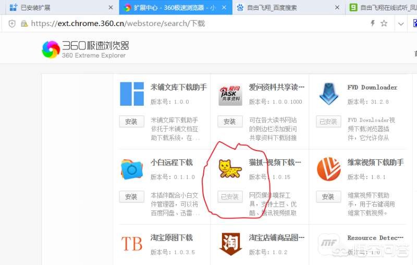Open the 淘宝原图下载 title link
This screenshot has width=417, height=265.
pos(171,237)
